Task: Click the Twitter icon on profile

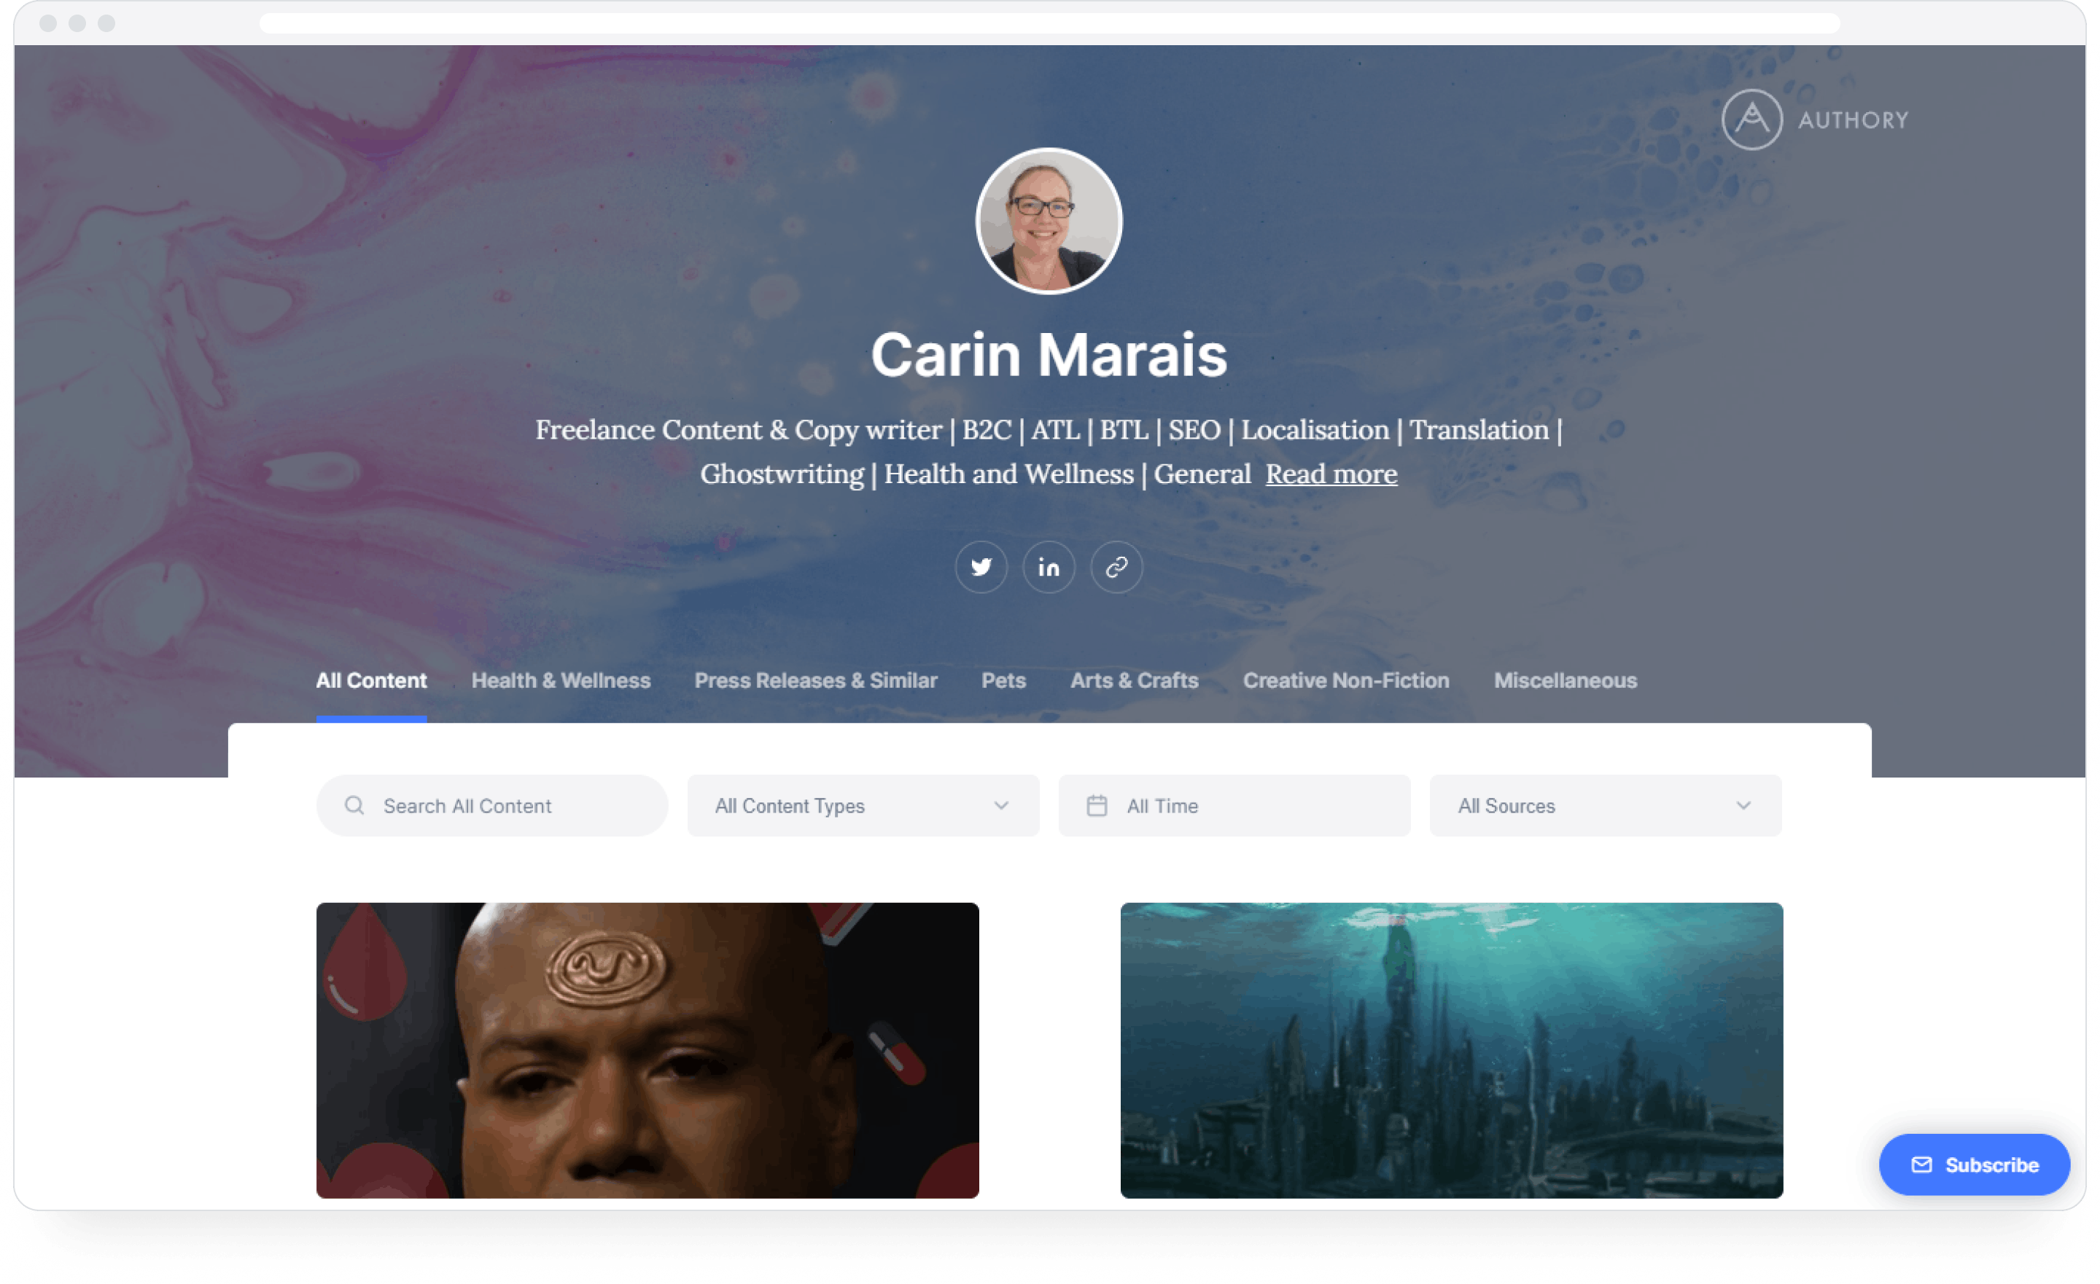Action: [981, 566]
